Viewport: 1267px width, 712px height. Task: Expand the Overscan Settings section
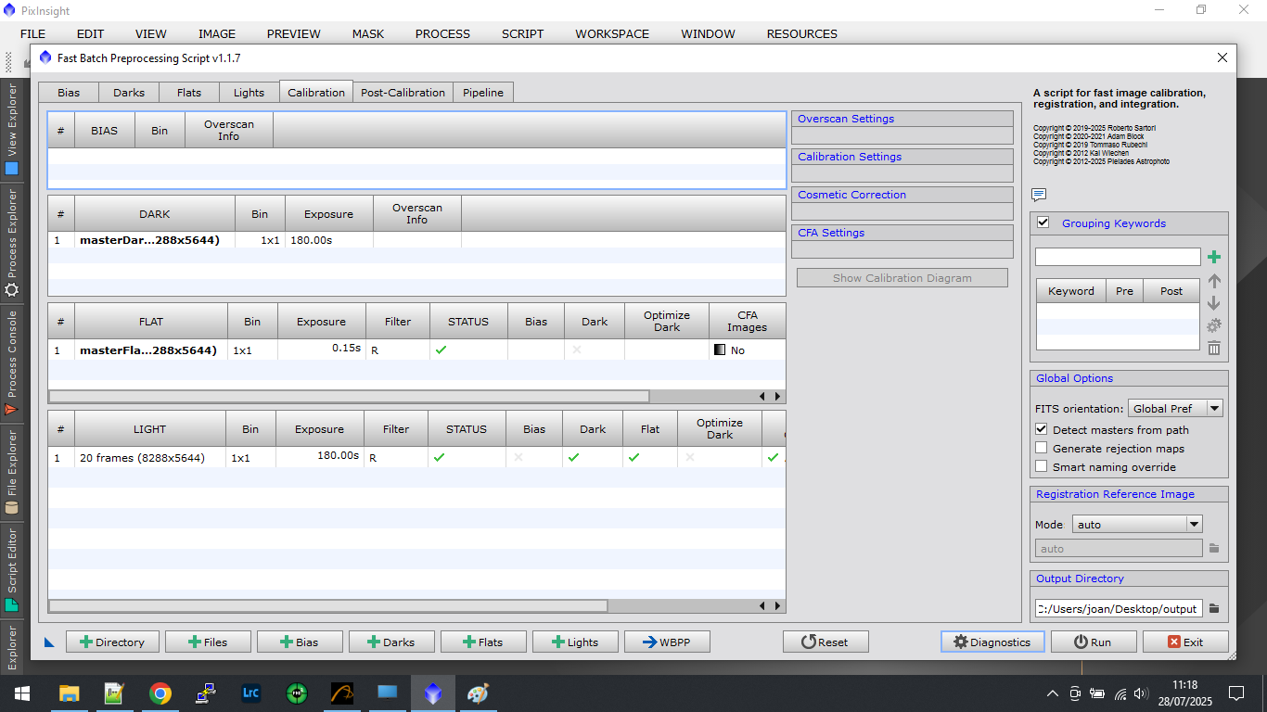coord(902,119)
